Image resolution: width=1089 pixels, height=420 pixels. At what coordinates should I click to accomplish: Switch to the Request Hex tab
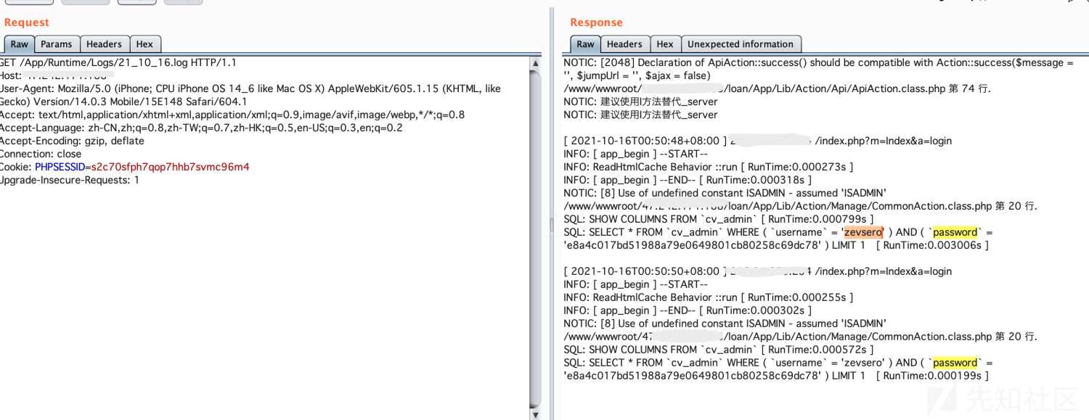pos(144,44)
